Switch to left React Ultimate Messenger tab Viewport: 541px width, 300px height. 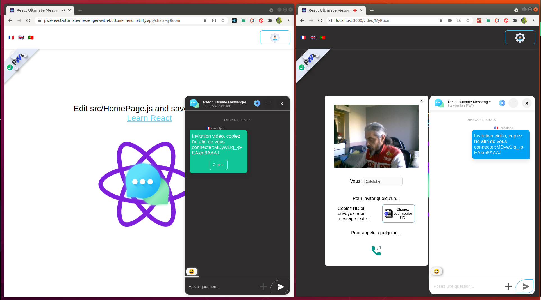coord(37,10)
